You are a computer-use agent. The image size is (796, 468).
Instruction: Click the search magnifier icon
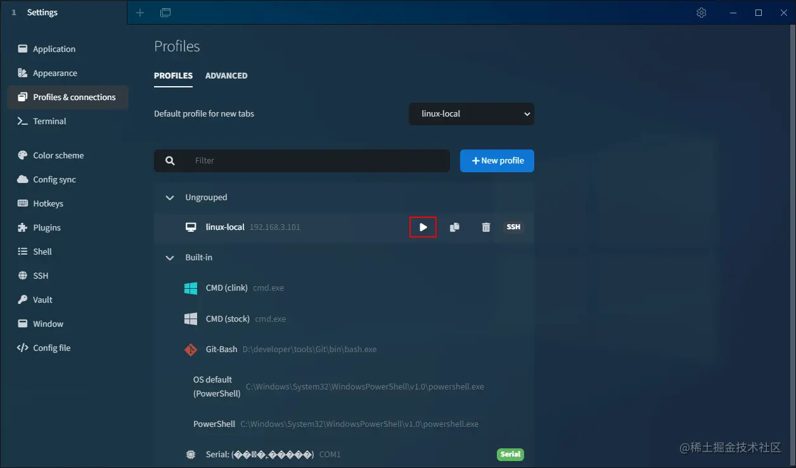pyautogui.click(x=170, y=161)
